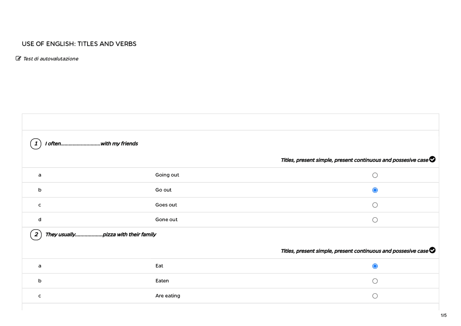Viewport: 461px width, 326px height.
Task: Click the checkmark icon in question 2
Action: point(432,250)
